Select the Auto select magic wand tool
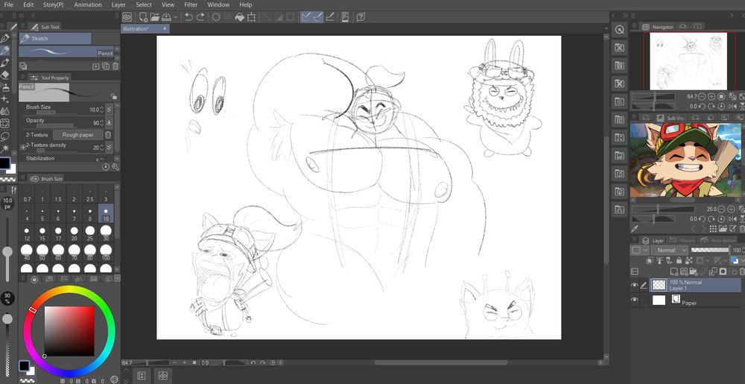745x384 pixels. point(4,148)
